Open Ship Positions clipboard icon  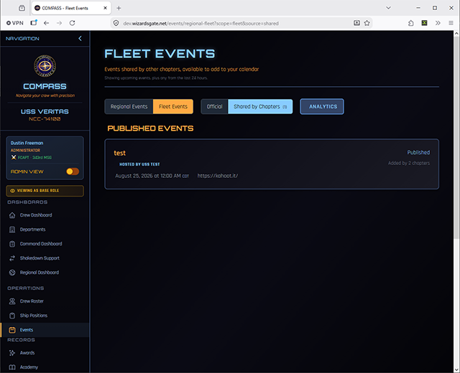(x=12, y=316)
